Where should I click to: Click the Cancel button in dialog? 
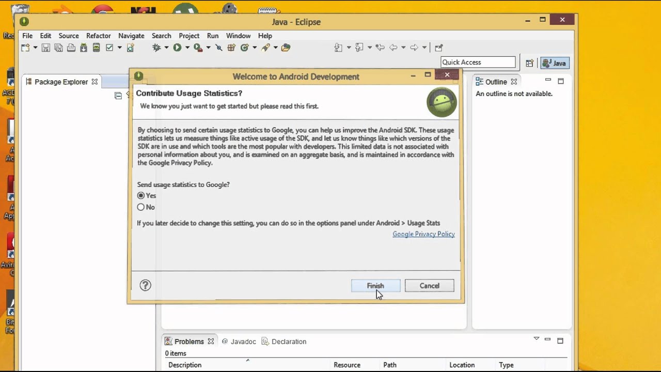coord(429,286)
